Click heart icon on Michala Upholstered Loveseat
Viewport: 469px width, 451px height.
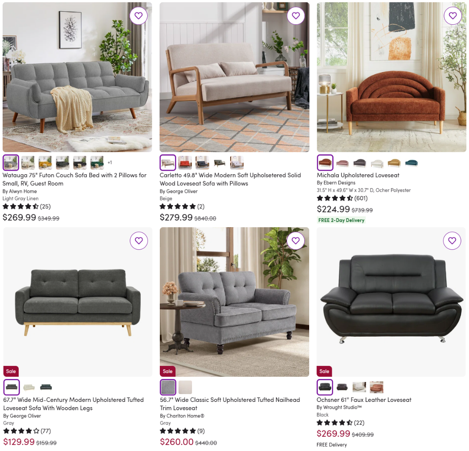tap(453, 16)
